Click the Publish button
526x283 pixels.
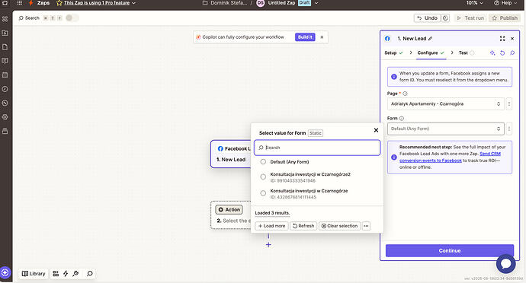505,18
